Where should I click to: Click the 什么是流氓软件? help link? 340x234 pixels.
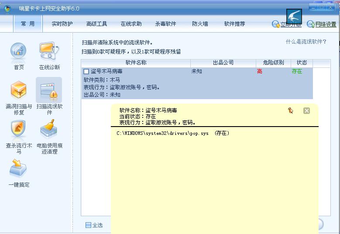click(306, 42)
